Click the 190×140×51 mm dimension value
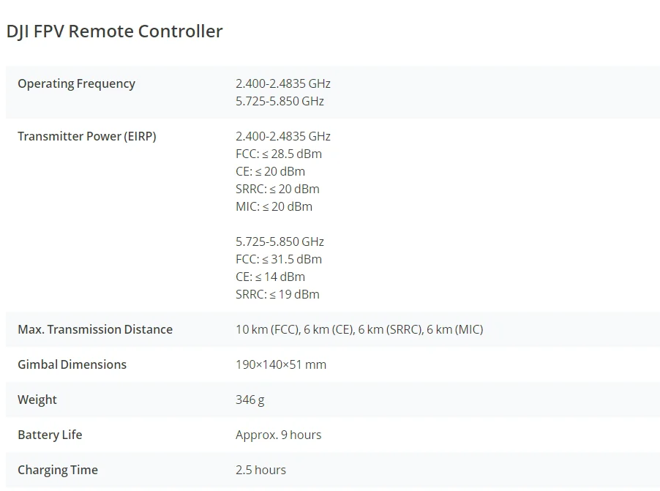The width and height of the screenshot is (660, 491). click(281, 364)
